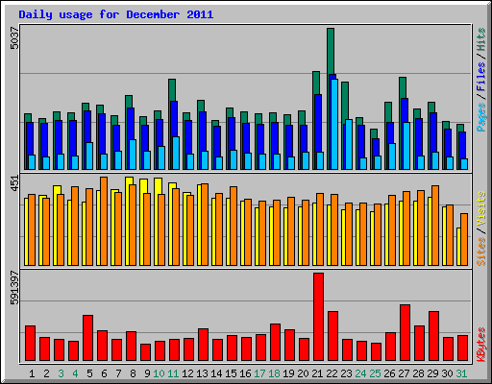The width and height of the screenshot is (492, 384).
Task: Click day label 22 on the x-axis
Action: click(x=332, y=373)
